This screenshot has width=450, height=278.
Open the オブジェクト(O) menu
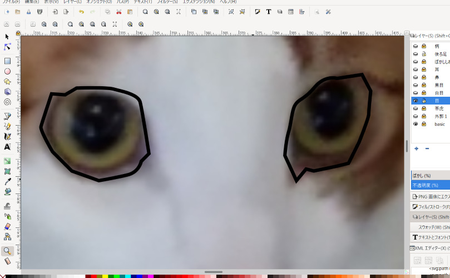(99, 2)
